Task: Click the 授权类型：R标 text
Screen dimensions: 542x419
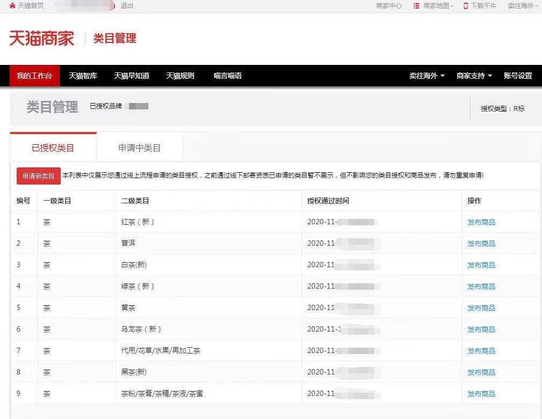Action: [503, 108]
